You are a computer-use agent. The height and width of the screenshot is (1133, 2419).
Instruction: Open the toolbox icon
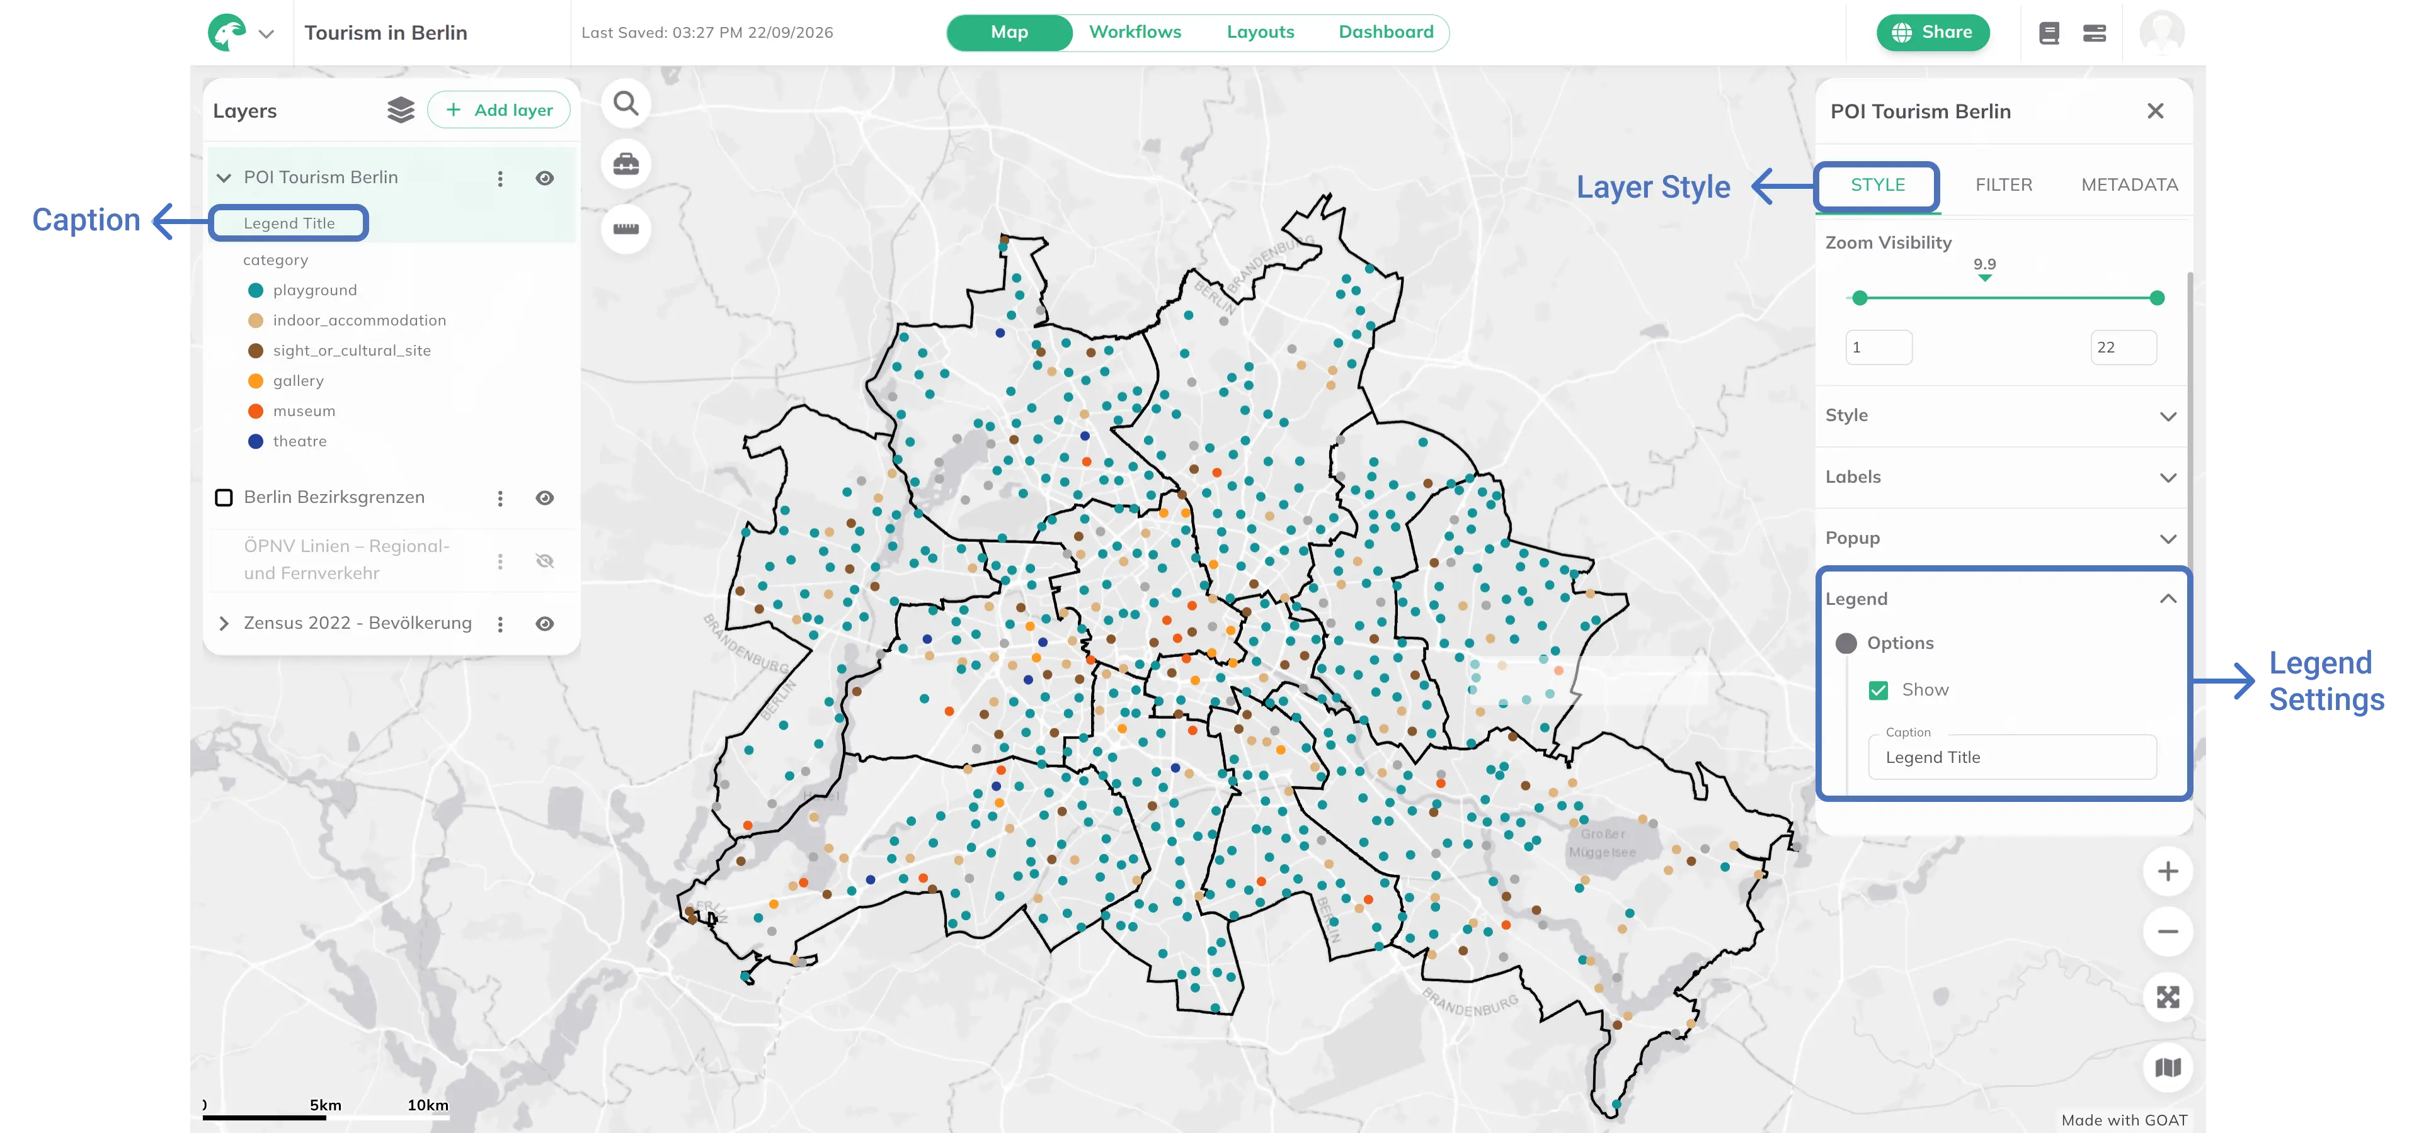[626, 164]
